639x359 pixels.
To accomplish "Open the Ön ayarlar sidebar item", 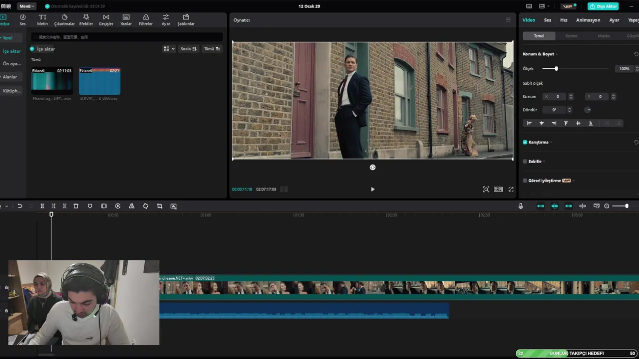I will click(x=11, y=64).
